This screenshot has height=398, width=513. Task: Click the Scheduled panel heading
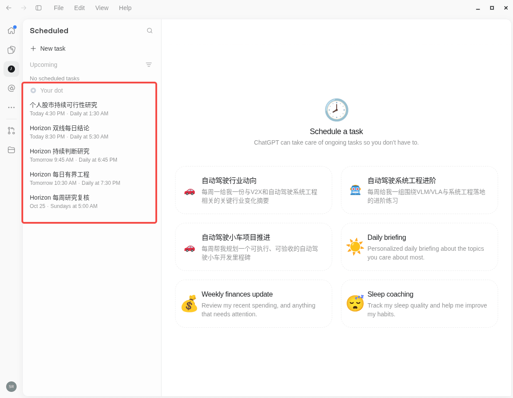point(49,31)
